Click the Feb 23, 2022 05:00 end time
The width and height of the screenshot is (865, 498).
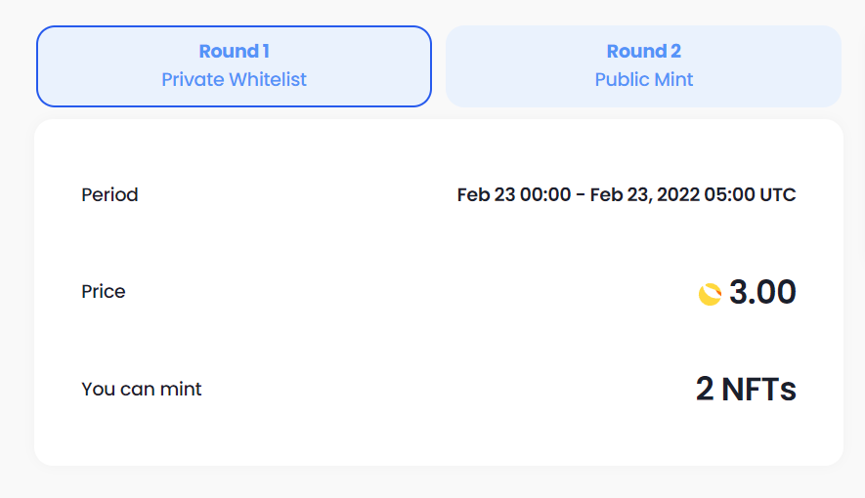[x=671, y=194]
